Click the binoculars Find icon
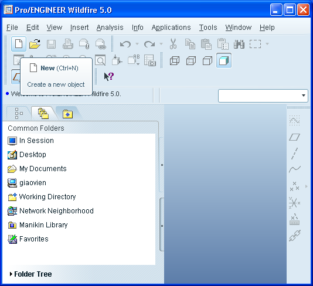313x286 pixels. pos(239,44)
